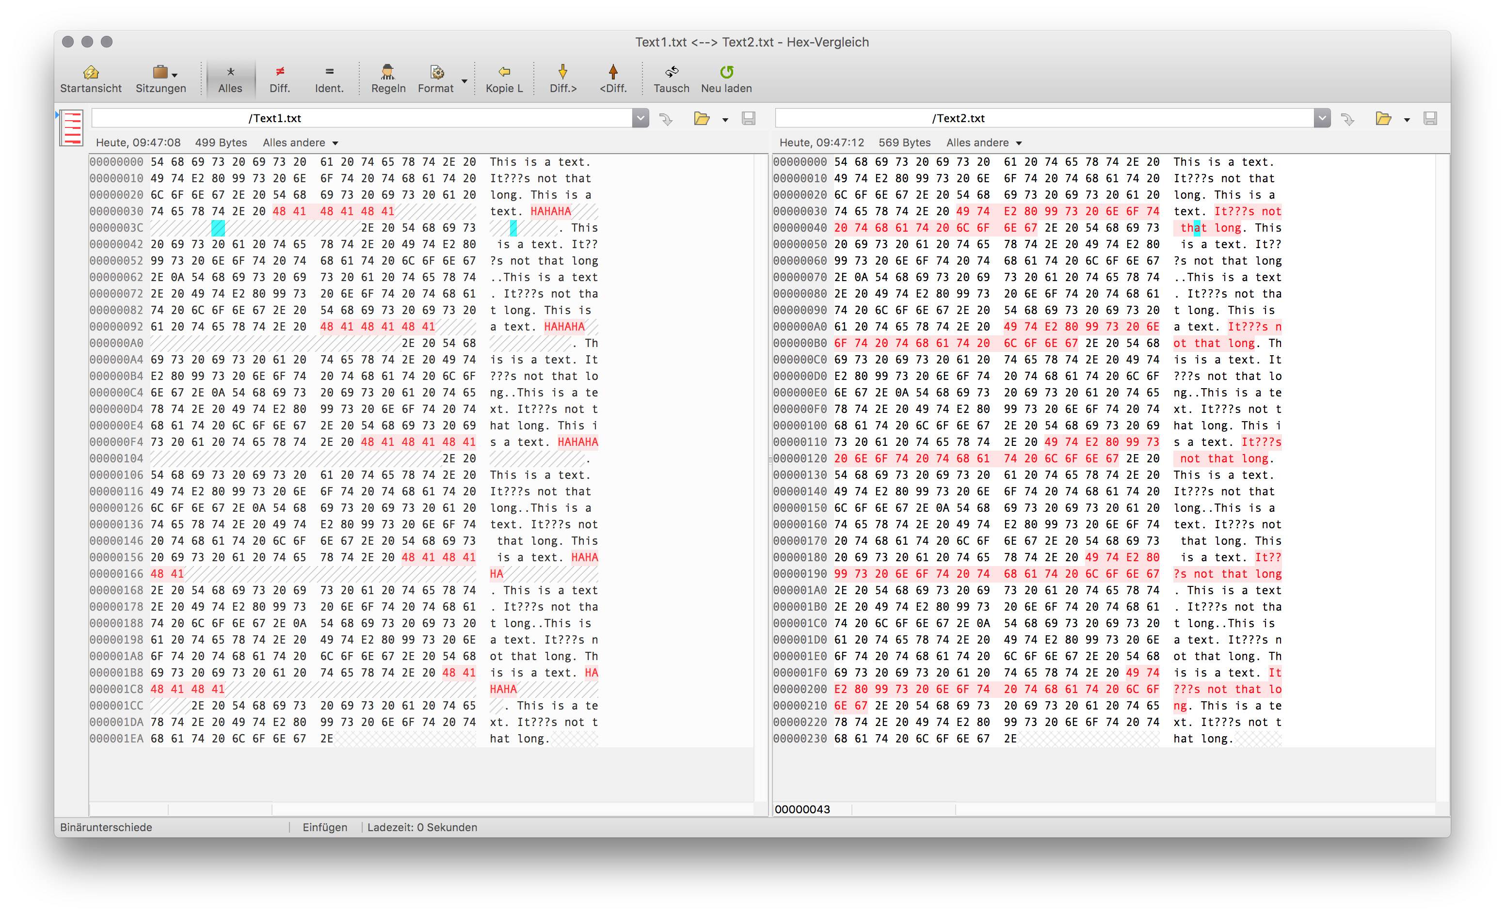
Task: Swap sides using Tausch icon
Action: coord(671,73)
